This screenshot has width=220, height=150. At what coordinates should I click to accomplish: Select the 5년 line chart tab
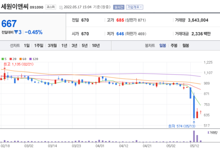[x=85, y=45]
